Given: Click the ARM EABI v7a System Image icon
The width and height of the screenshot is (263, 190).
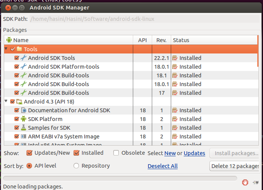Looking at the screenshot, I should [24, 137].
